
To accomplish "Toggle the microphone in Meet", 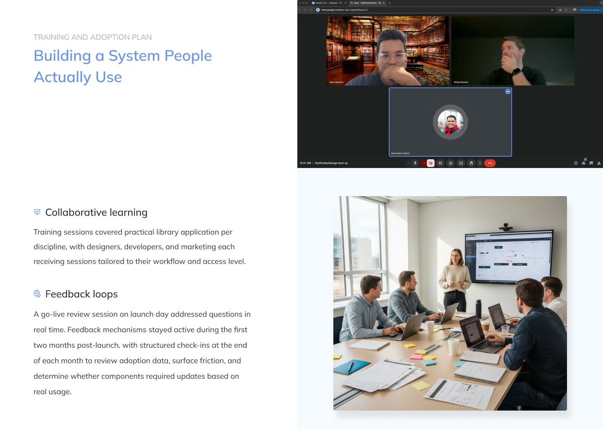I will (x=415, y=163).
